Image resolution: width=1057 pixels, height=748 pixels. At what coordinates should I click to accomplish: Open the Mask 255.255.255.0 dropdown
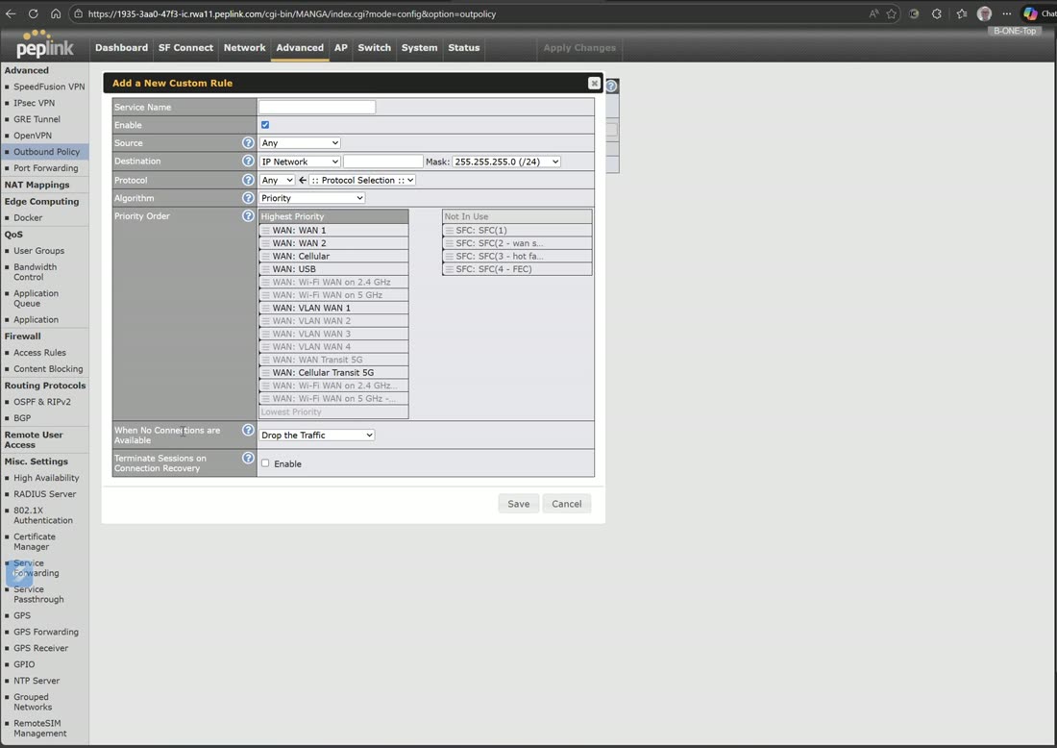(506, 162)
